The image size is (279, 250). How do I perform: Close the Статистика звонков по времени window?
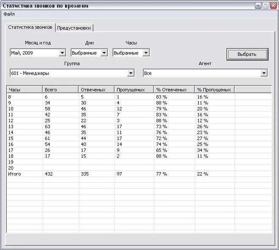[x=274, y=5]
